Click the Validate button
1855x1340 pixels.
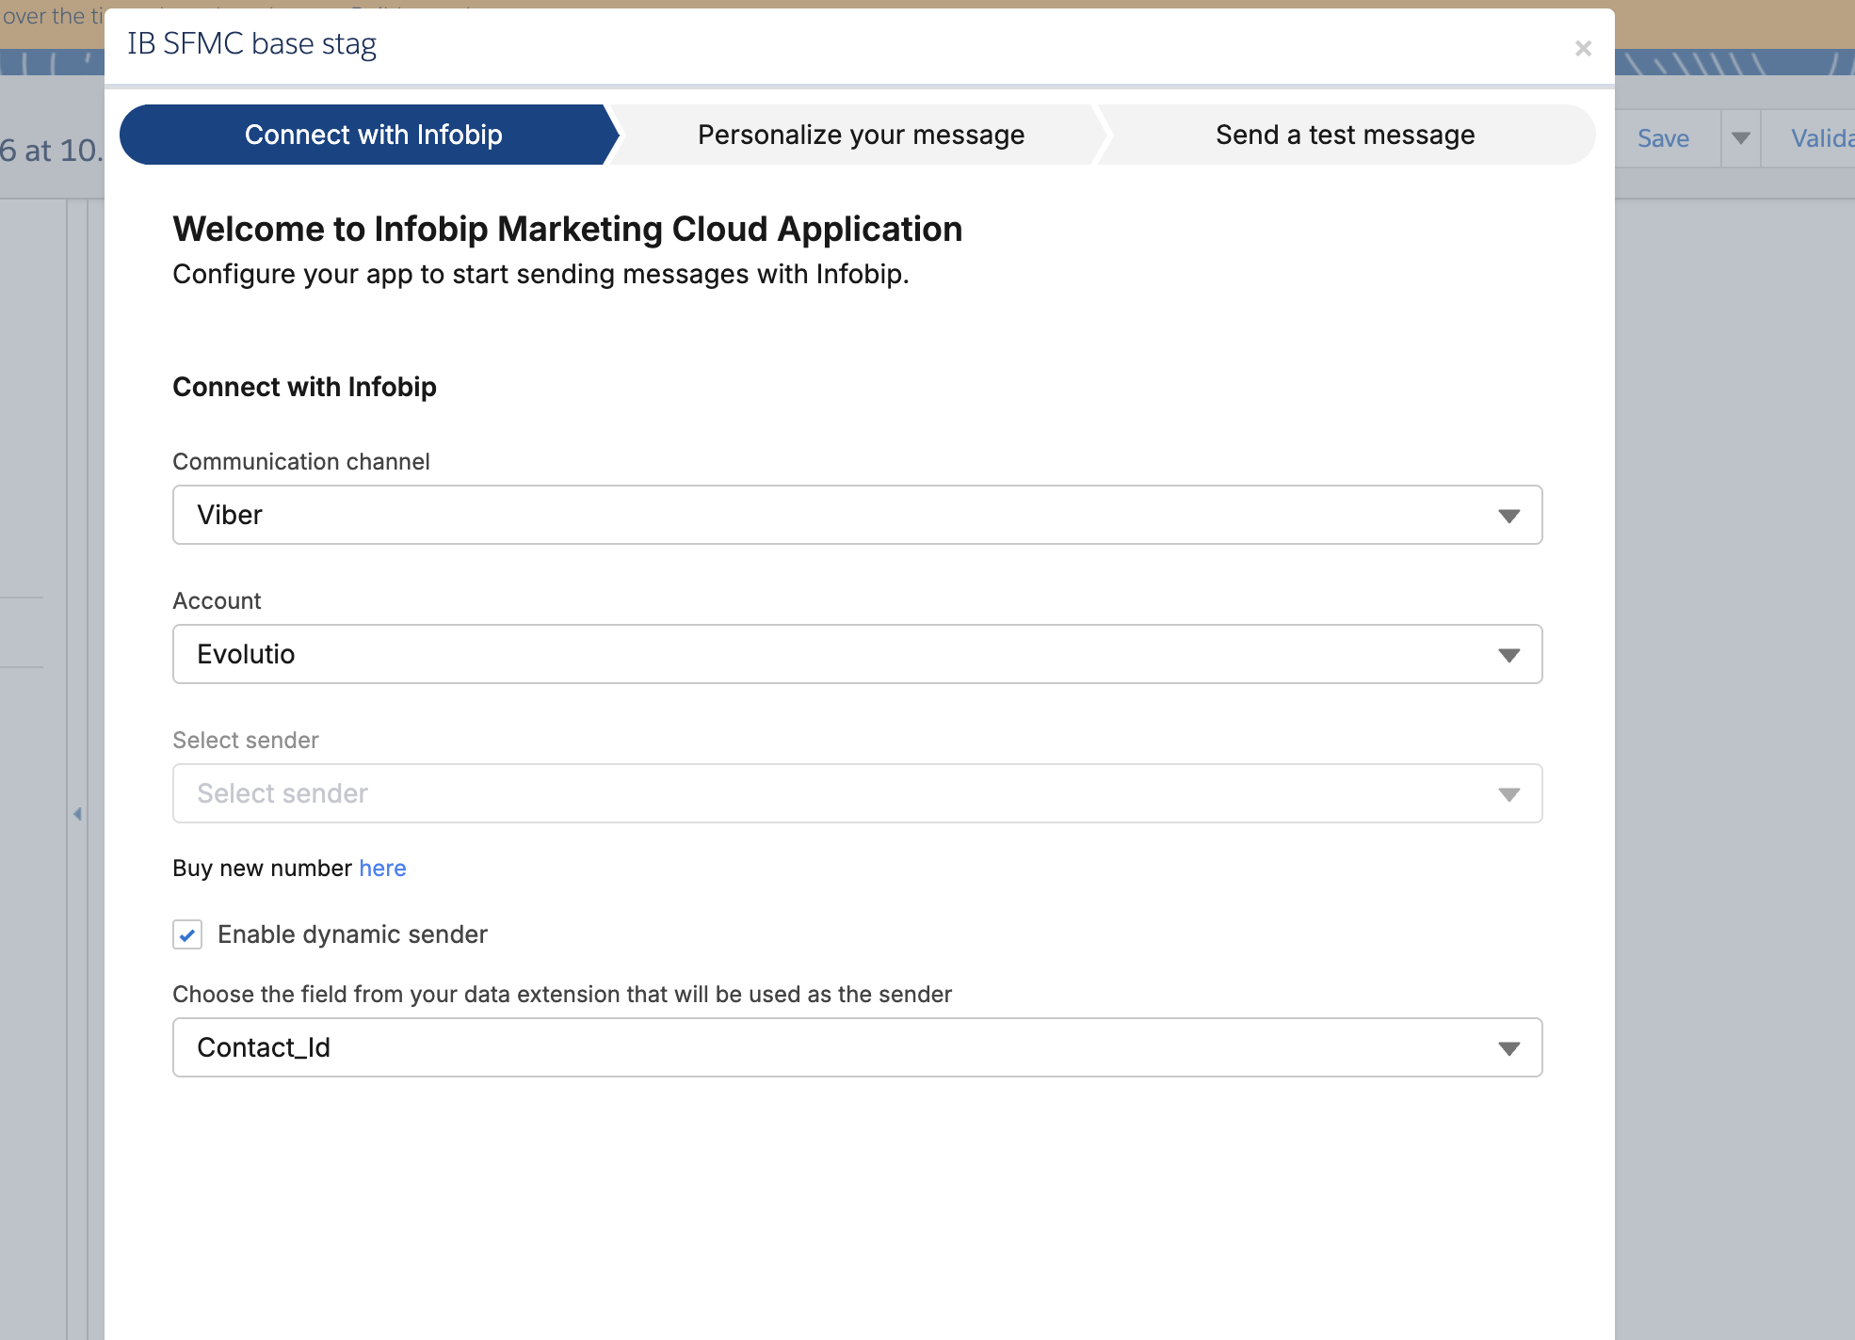pyautogui.click(x=1823, y=137)
